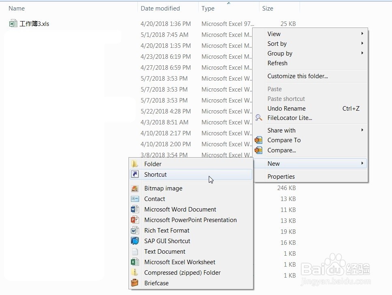Expand the Share with submenu arrow

pos(362,130)
